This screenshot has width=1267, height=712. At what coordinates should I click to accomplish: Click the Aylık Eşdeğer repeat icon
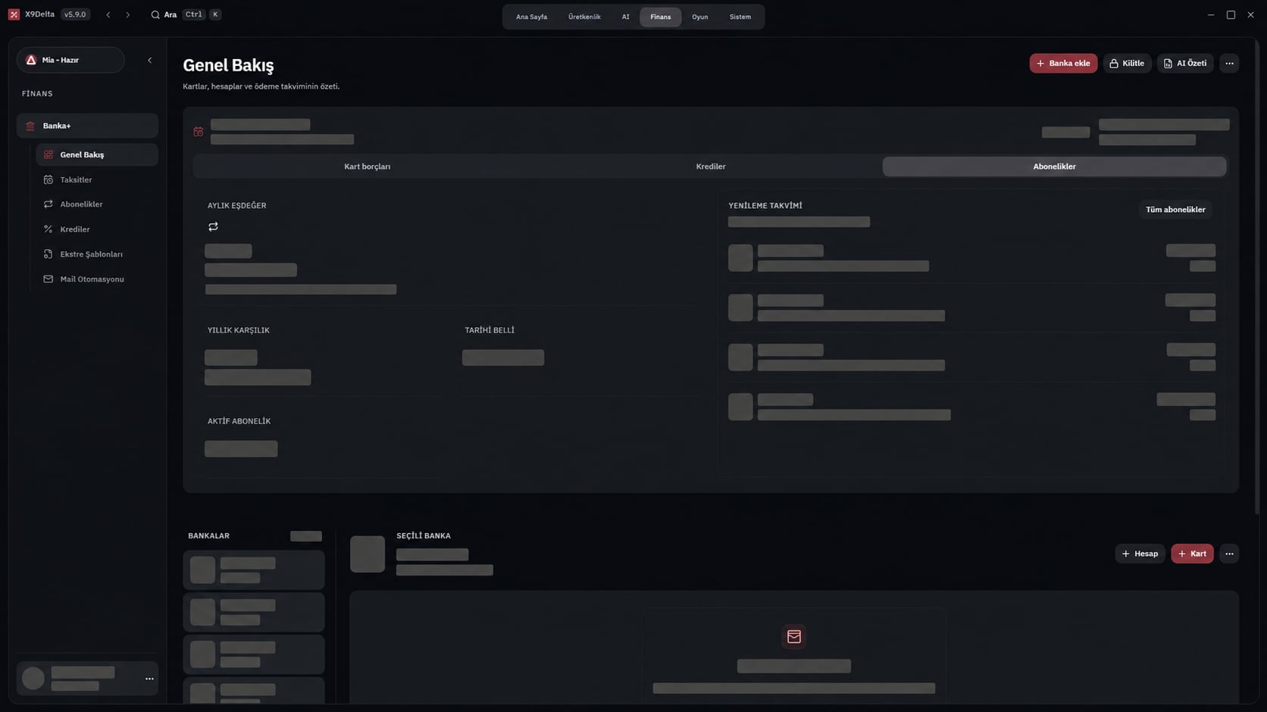[x=213, y=226]
